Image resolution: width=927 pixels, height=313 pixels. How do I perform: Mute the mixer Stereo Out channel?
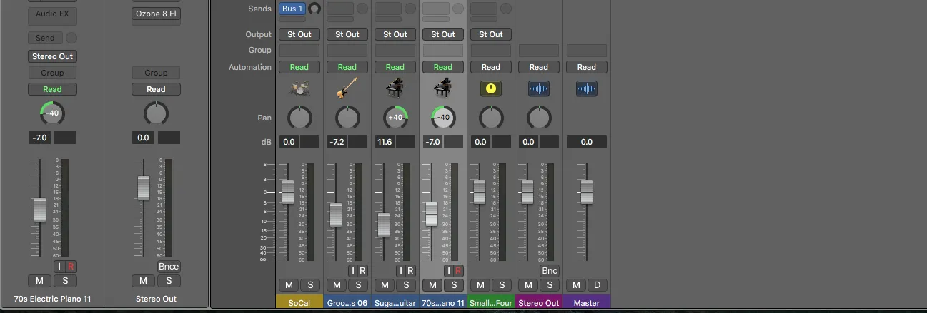tap(528, 285)
